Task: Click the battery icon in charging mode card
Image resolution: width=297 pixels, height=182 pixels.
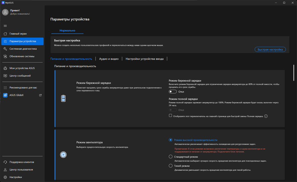Action: (x=63, y=98)
